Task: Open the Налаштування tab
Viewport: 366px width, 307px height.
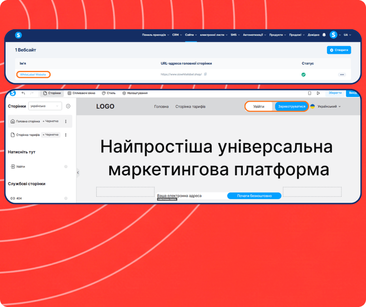Action: 135,93
